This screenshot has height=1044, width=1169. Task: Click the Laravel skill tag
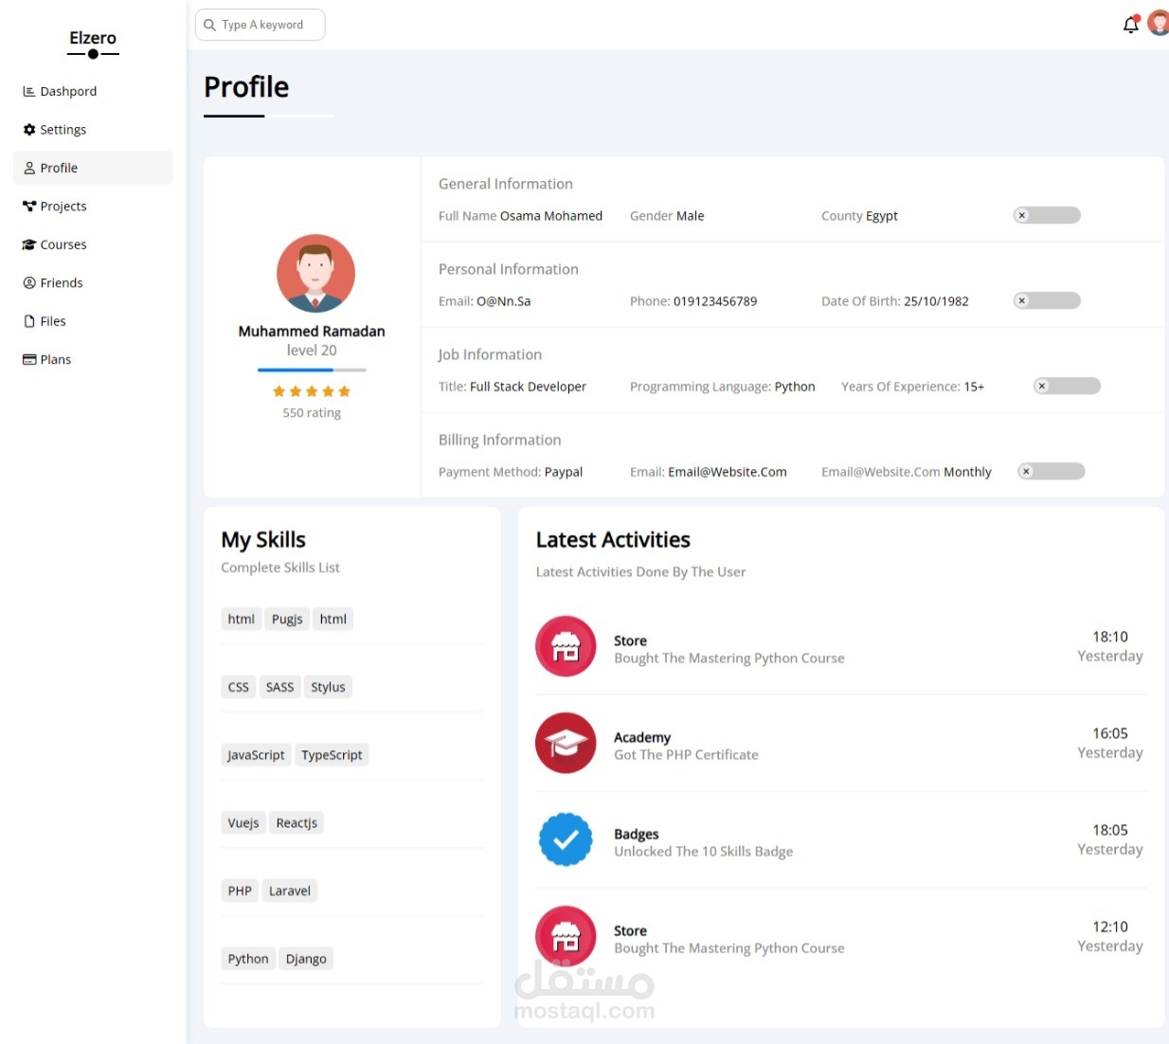coord(289,891)
